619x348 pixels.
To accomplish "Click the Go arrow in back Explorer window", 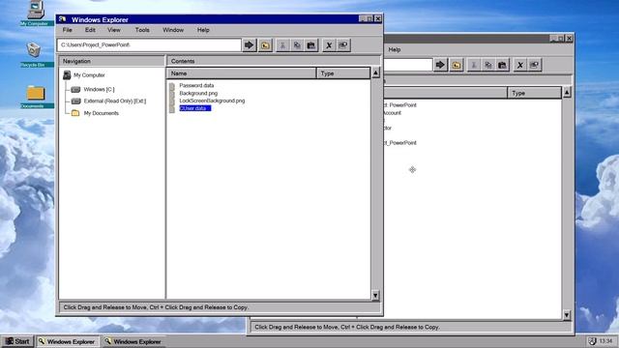I will (x=440, y=65).
